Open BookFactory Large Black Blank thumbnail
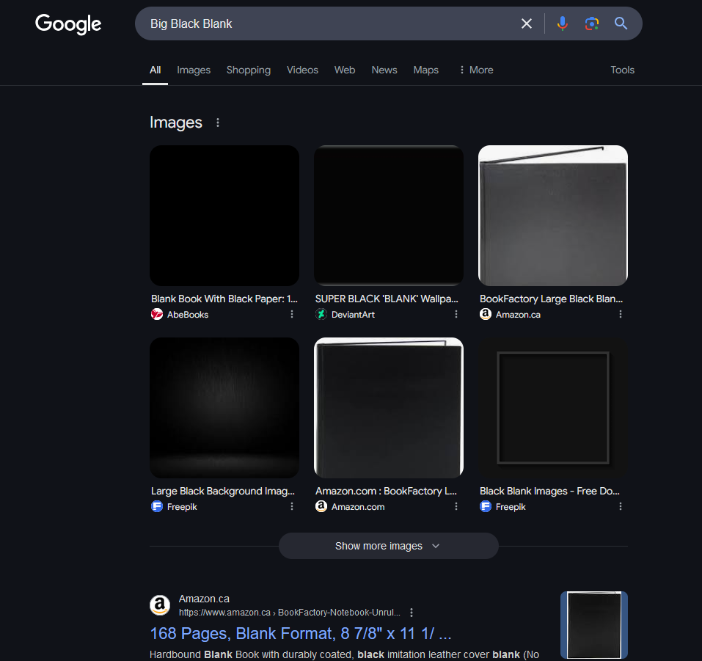Image resolution: width=702 pixels, height=661 pixels. (553, 216)
